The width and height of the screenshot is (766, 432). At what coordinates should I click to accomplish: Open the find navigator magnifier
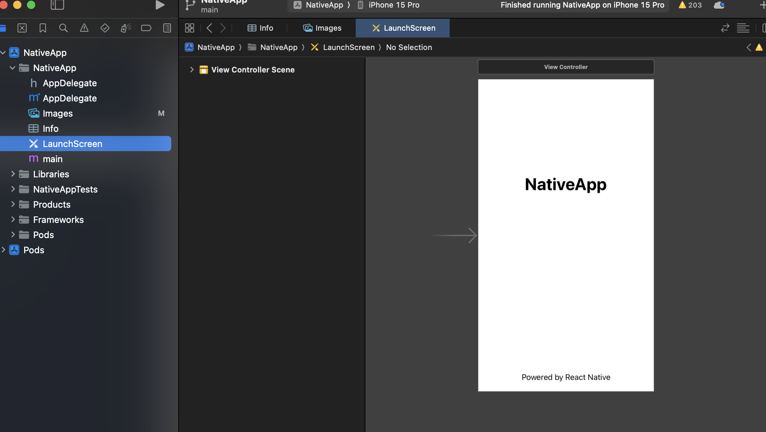click(x=64, y=28)
